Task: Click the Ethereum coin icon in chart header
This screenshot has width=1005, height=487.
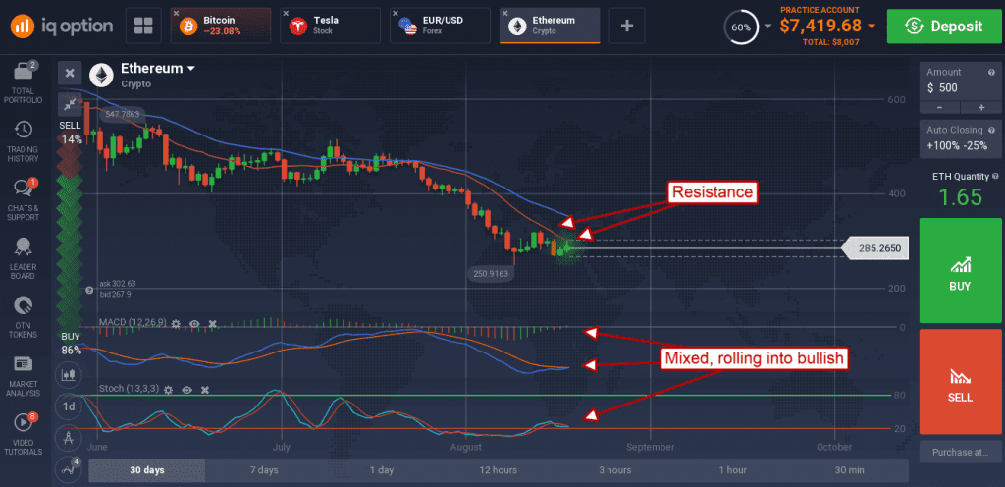Action: coord(101,75)
